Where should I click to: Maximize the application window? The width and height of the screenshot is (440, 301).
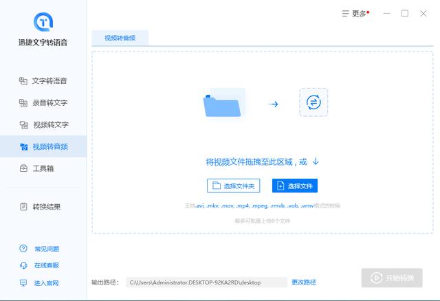point(405,14)
